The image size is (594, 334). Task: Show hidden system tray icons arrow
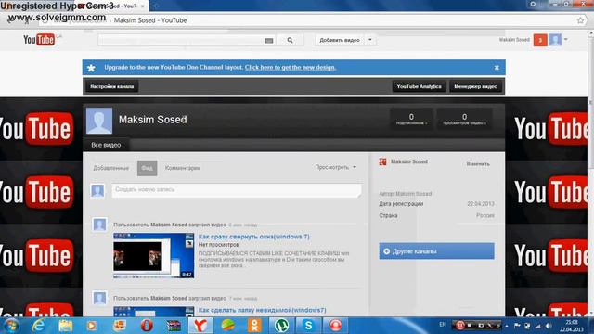coord(507,326)
